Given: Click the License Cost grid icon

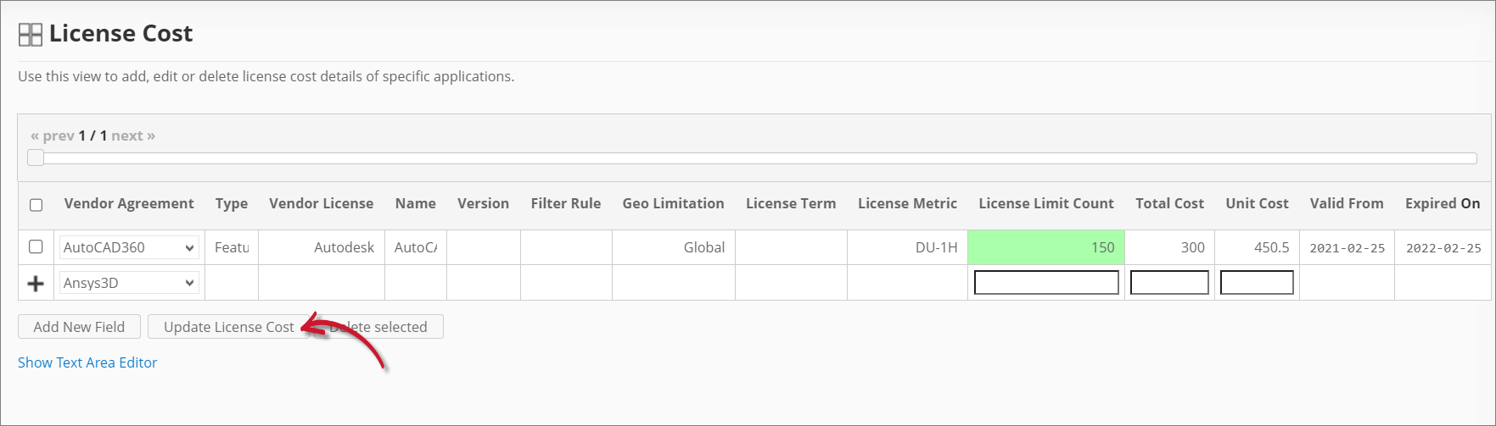Looking at the screenshot, I should pos(31,35).
